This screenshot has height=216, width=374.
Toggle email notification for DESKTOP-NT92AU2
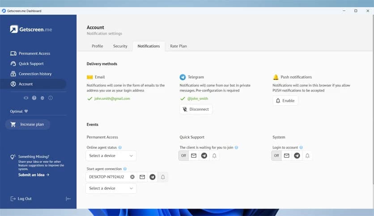pos(142,177)
